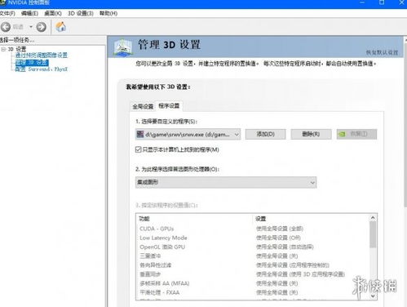
Task: Open the back history dropdown arrow
Action: click(31, 27)
